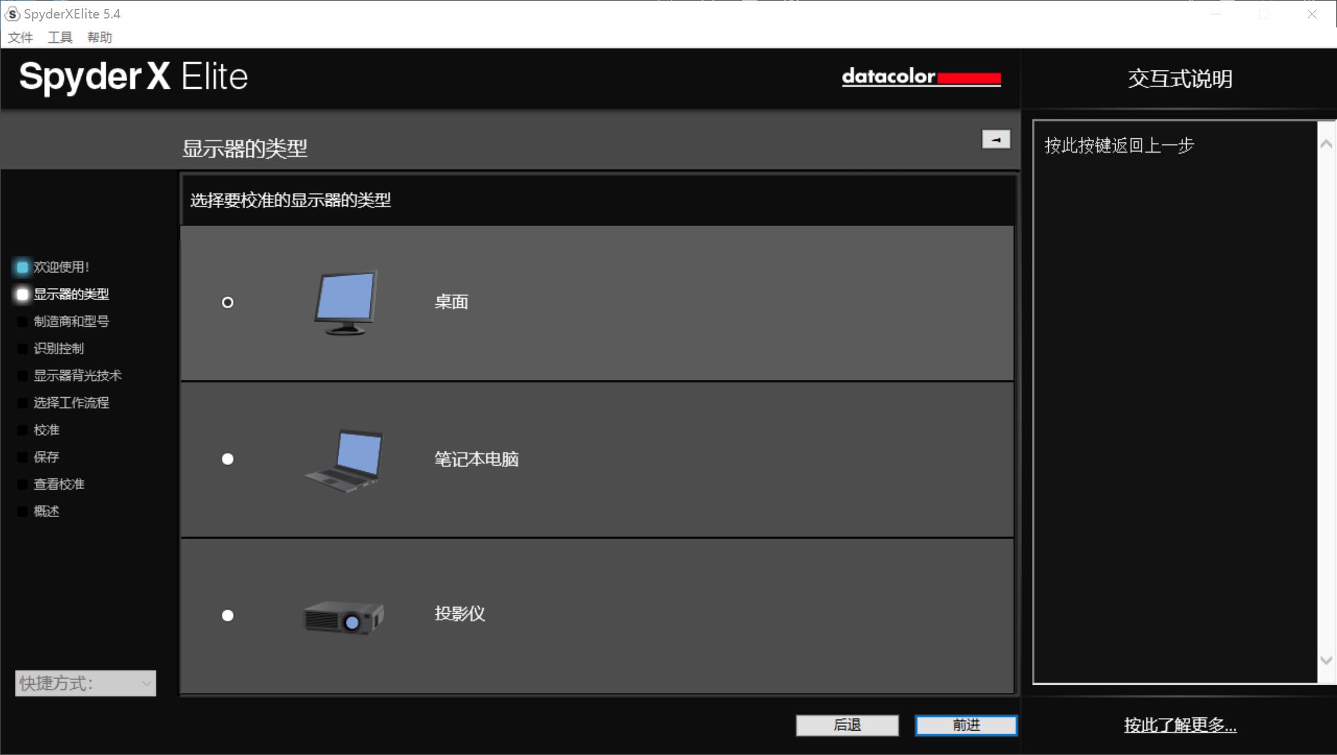Click the 桌面 label text
Screen dimensions: 1337x755
coord(452,302)
